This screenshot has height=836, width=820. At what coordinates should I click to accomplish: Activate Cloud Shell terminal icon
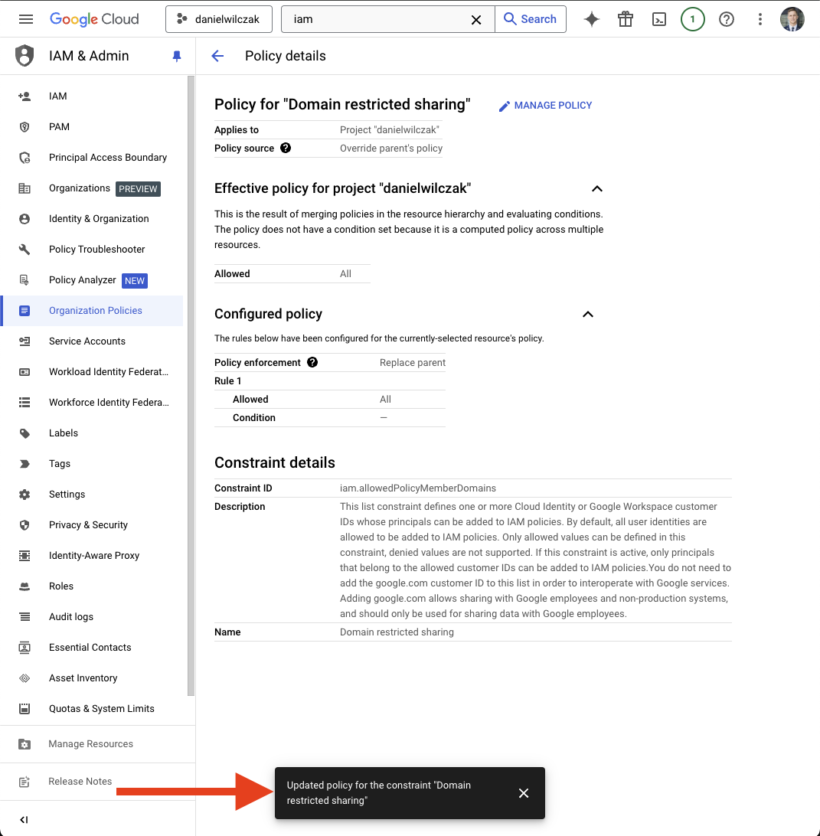[659, 19]
